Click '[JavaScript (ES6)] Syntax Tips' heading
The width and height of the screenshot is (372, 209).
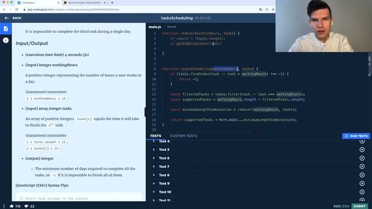pyautogui.click(x=42, y=185)
